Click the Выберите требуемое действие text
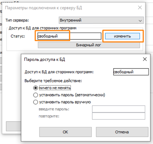 coord(53,81)
